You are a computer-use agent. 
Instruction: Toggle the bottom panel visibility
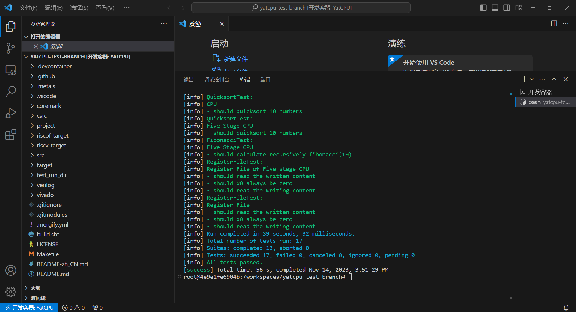coord(495,8)
